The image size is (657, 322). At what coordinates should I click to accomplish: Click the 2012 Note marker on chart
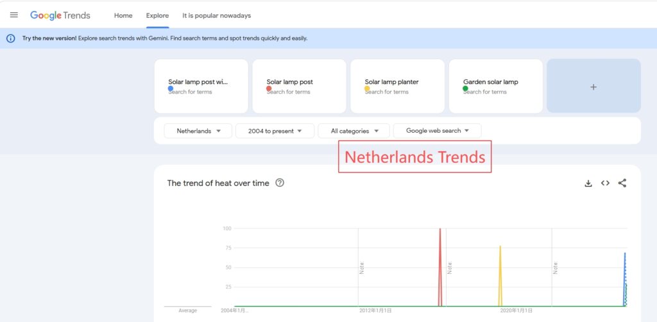362,267
